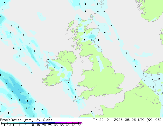This screenshot has width=163, height=126.
Task: Click the legend scale label '0.5'
Action: click(x=9, y=125)
